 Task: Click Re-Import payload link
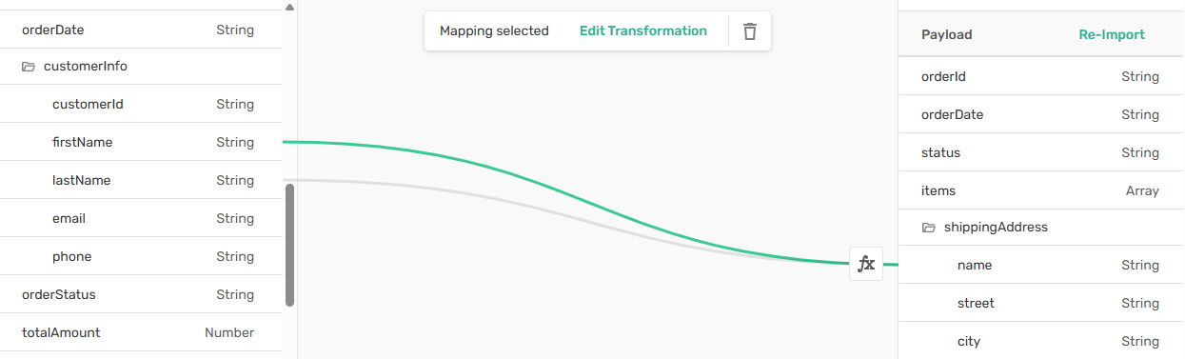1112,34
